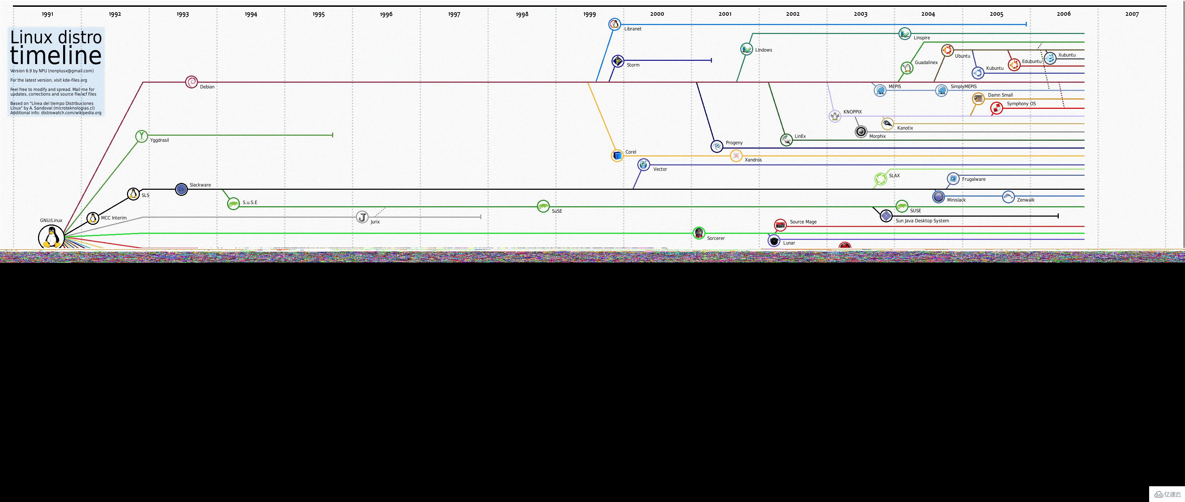Screen dimensions: 1185x502
Task: Click the "Slackware" label text
Action: pyautogui.click(x=200, y=185)
